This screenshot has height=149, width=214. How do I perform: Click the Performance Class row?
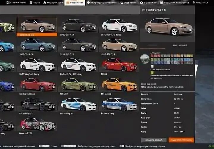pos(167,104)
